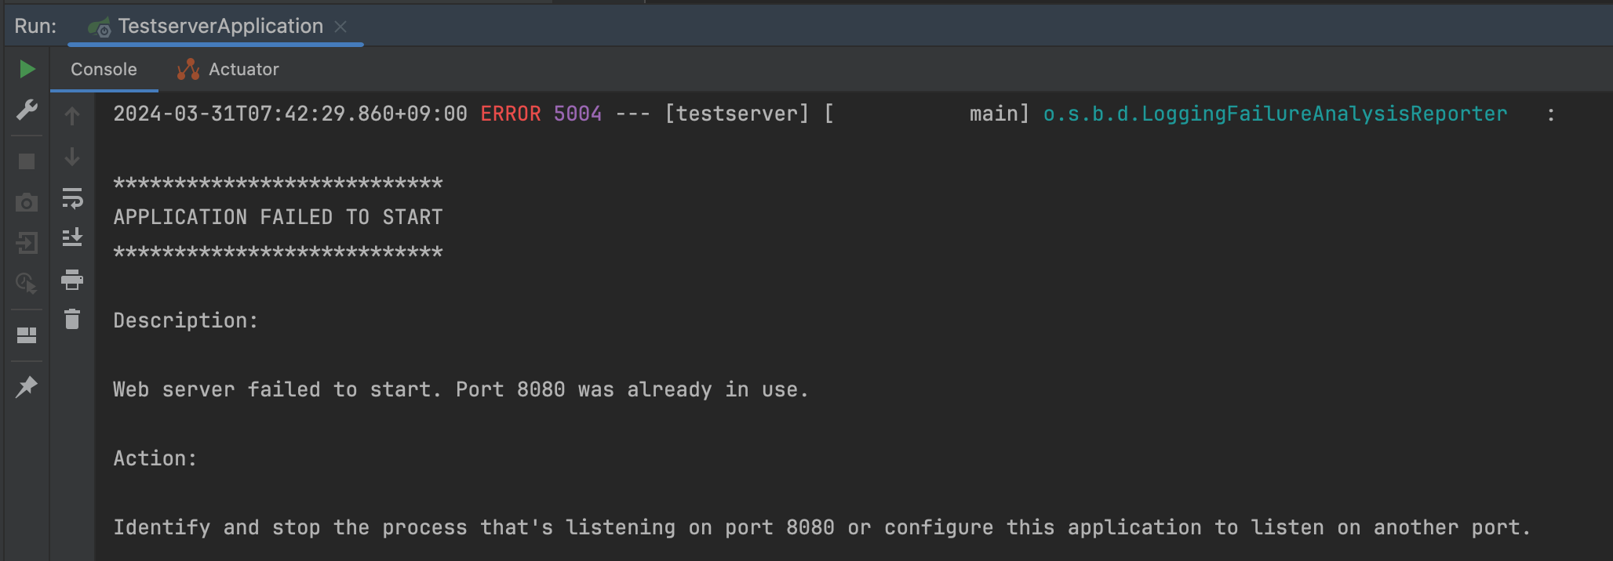Toggle Scroll to the End button
1613x561 pixels.
coord(72,237)
